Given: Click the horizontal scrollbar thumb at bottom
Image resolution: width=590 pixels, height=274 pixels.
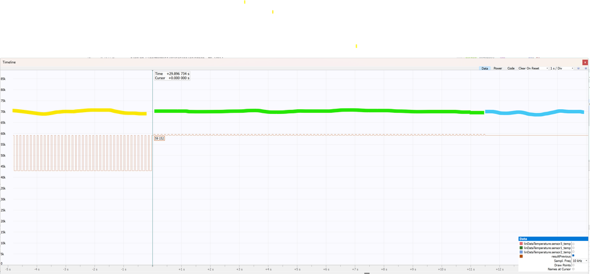Looking at the screenshot, I should [x=367, y=273].
